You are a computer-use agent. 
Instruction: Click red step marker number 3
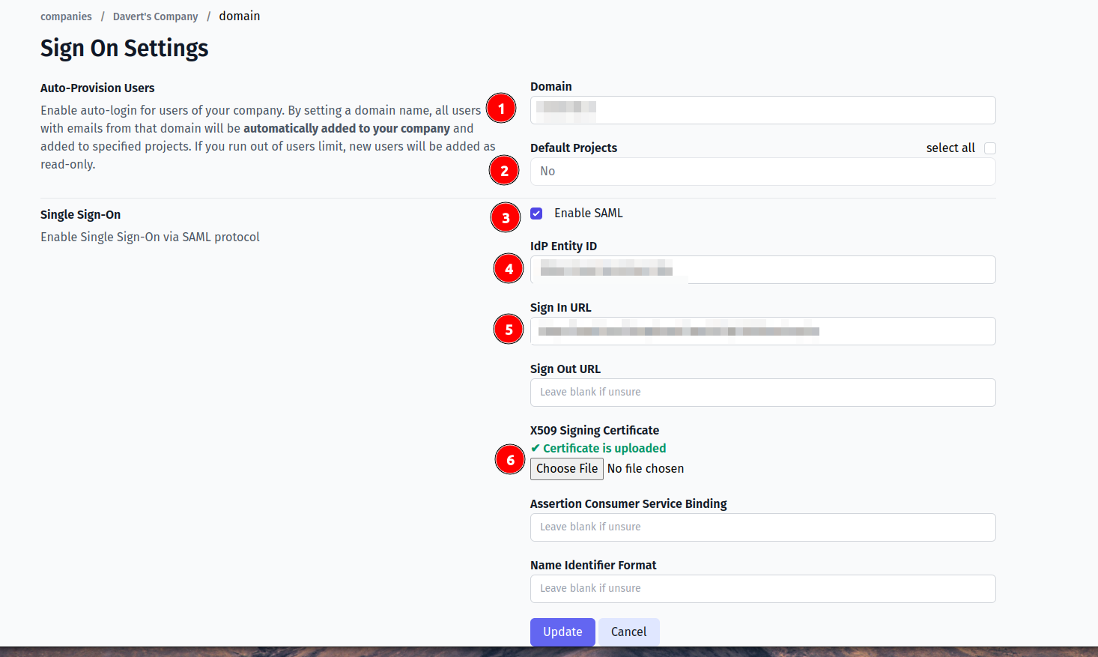[506, 218]
